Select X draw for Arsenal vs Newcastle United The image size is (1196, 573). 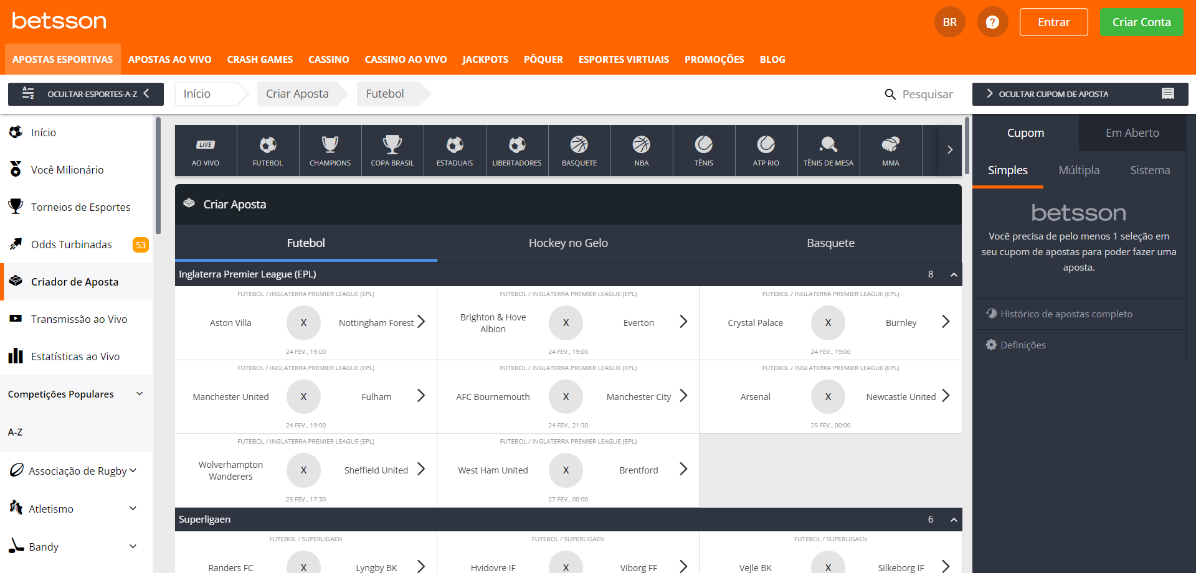[x=828, y=396]
